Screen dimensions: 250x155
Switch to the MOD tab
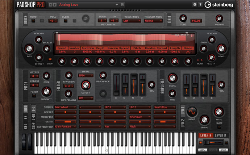pyautogui.click(x=25, y=109)
